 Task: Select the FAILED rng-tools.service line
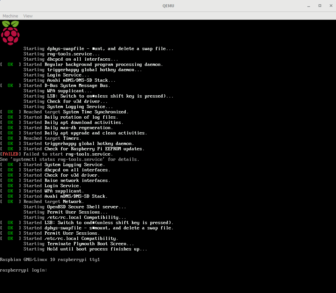coord(66,154)
